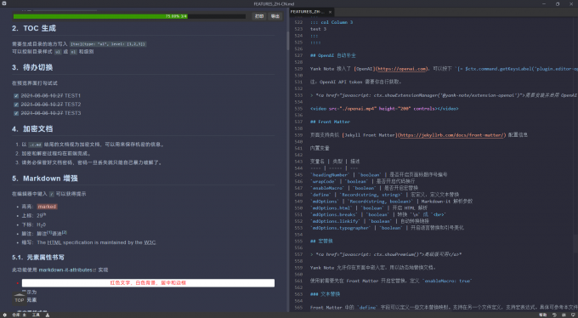The width and height of the screenshot is (578, 318).
Task: Click the view-toggle icon in bottom right status bar
Action: (x=564, y=315)
